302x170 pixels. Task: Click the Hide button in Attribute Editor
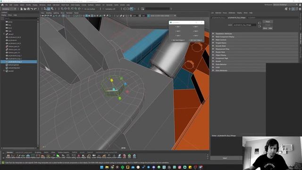coord(270,28)
